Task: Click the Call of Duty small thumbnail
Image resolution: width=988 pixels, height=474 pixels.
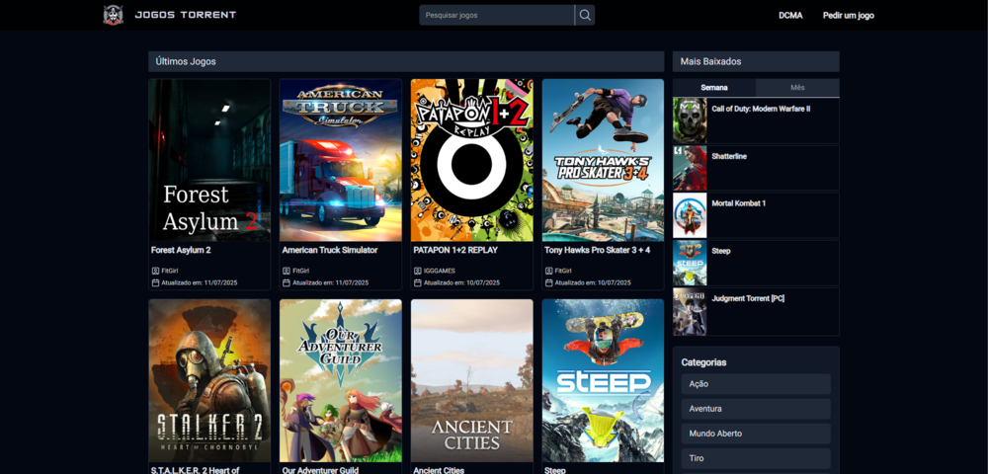Action: coord(690,120)
